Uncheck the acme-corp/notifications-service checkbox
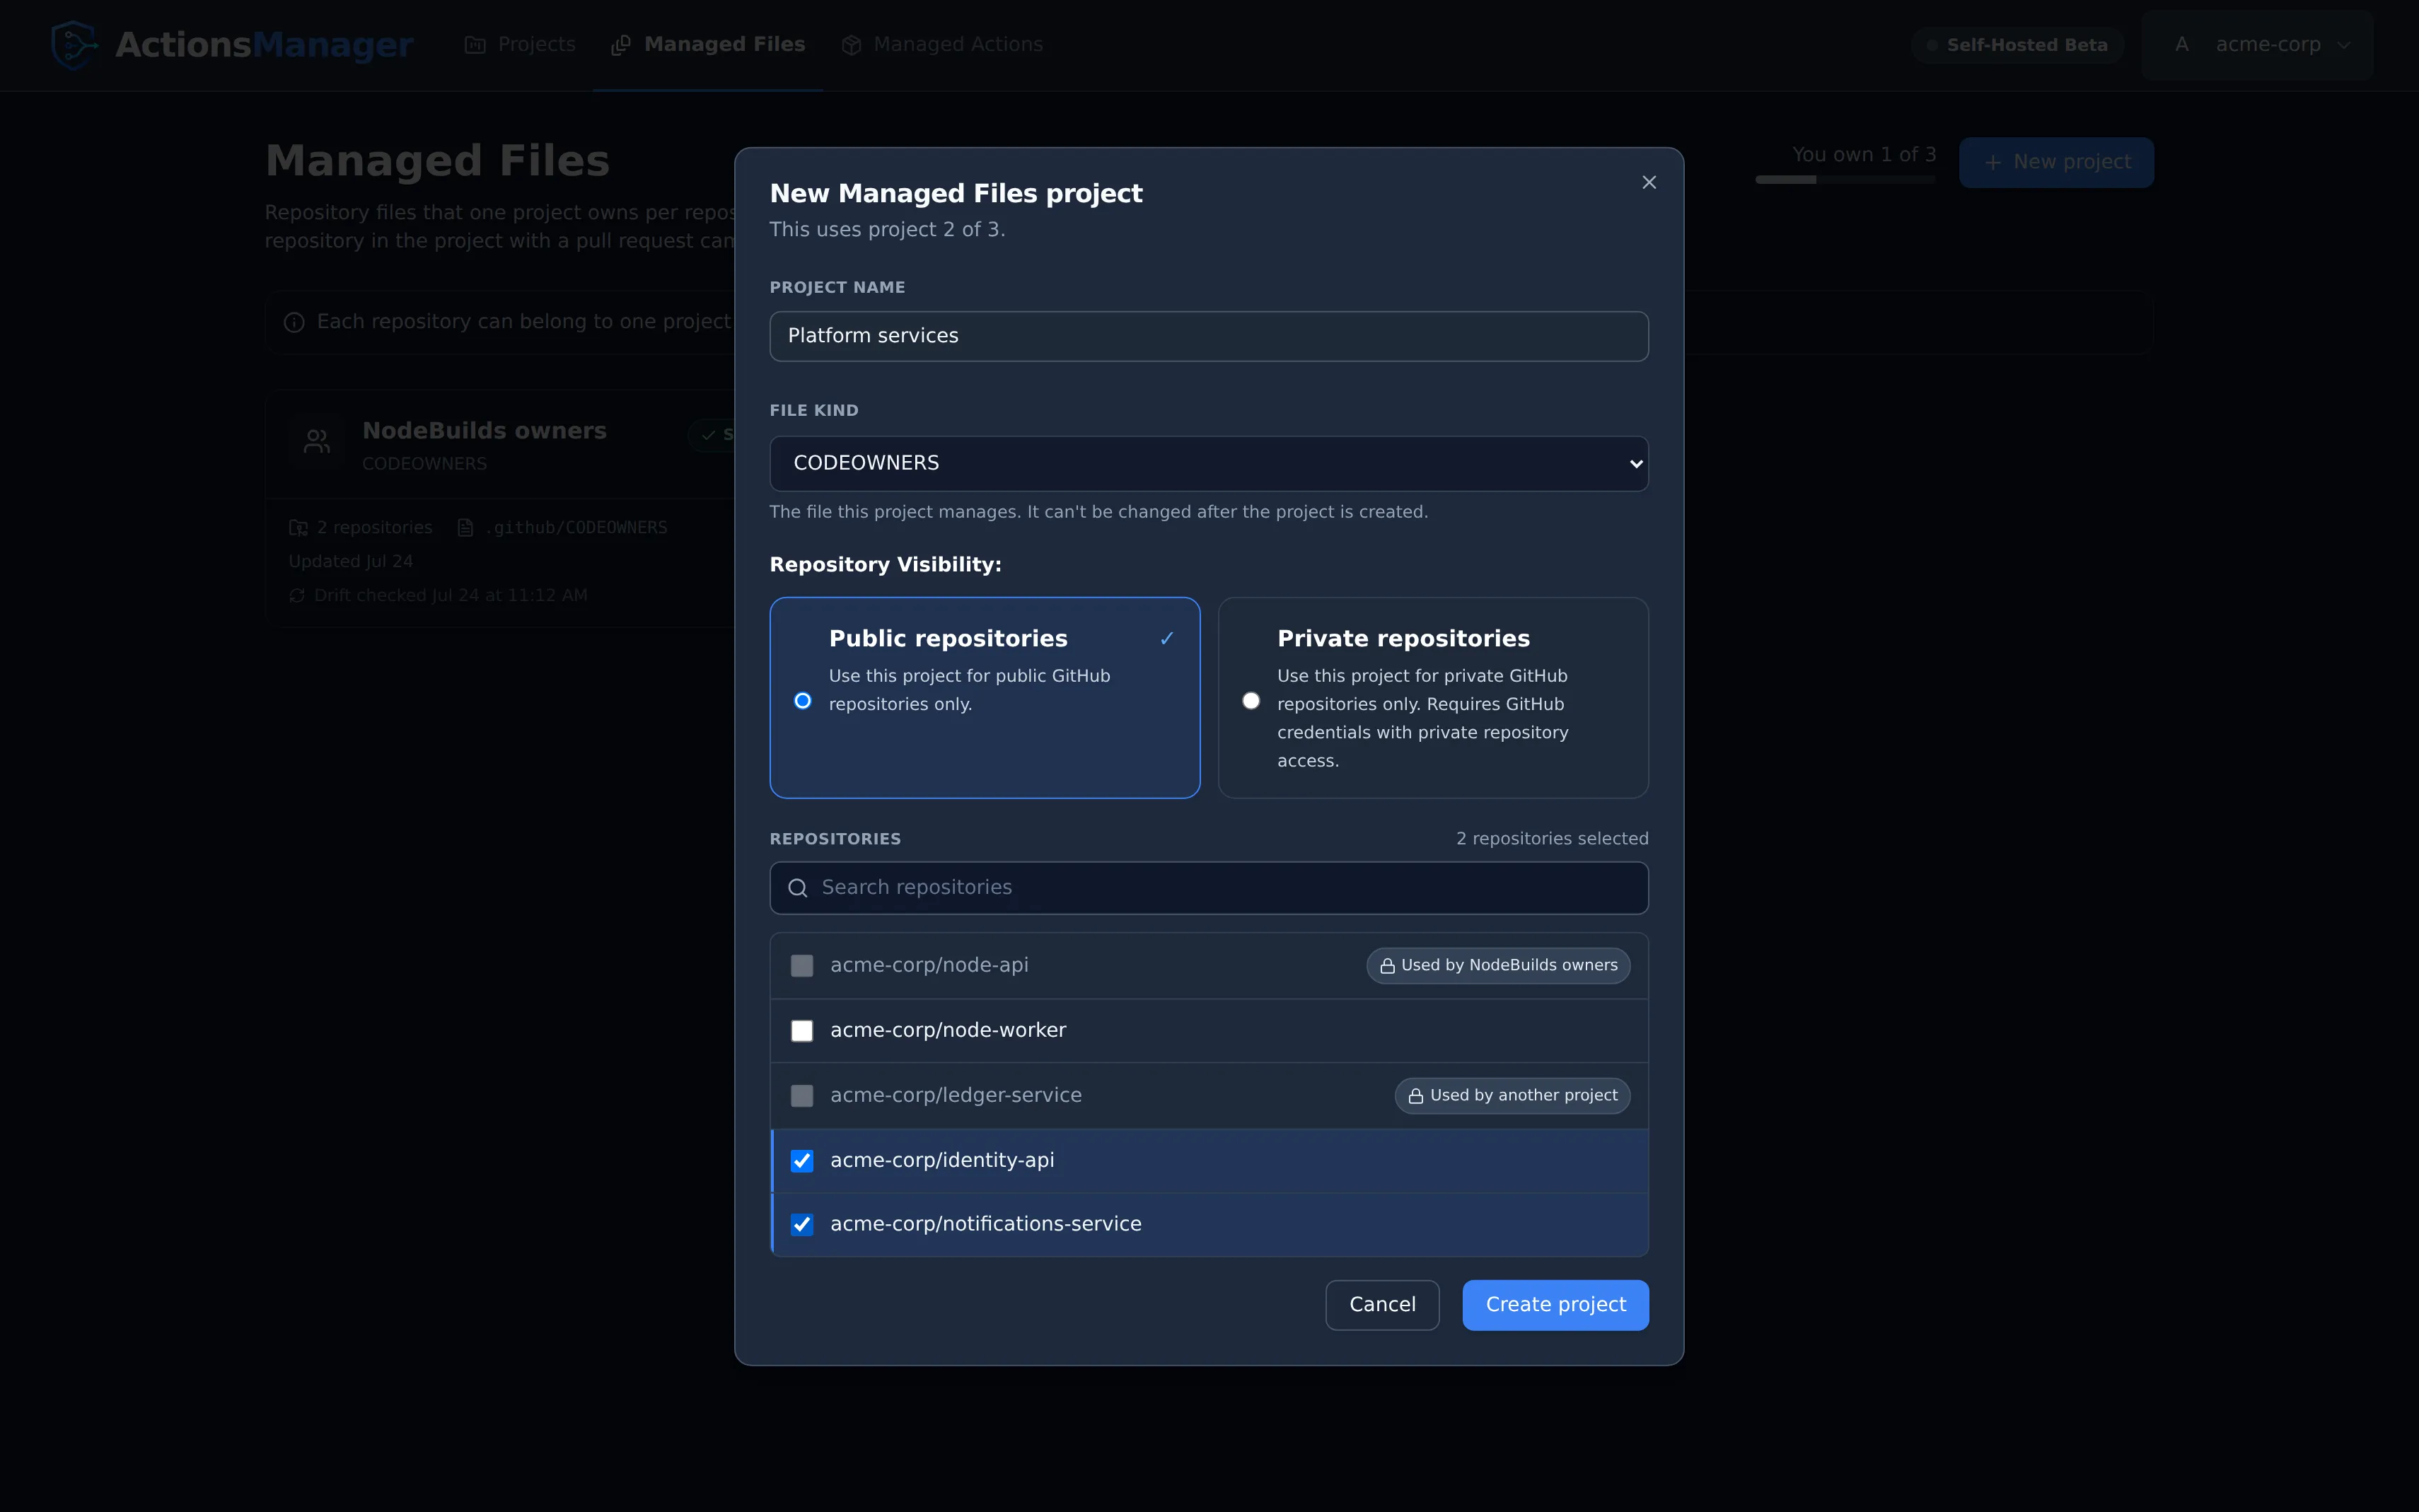Image resolution: width=2419 pixels, height=1512 pixels. click(802, 1225)
